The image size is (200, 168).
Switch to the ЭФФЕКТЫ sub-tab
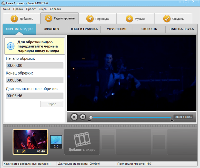click(x=52, y=29)
